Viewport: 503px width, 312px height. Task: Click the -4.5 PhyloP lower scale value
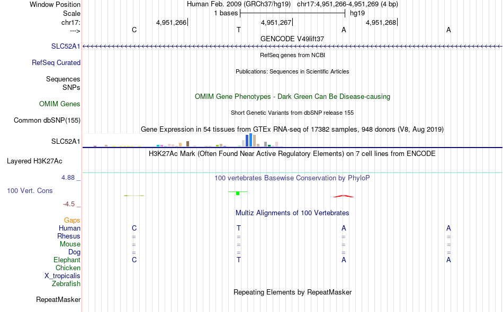(69, 204)
